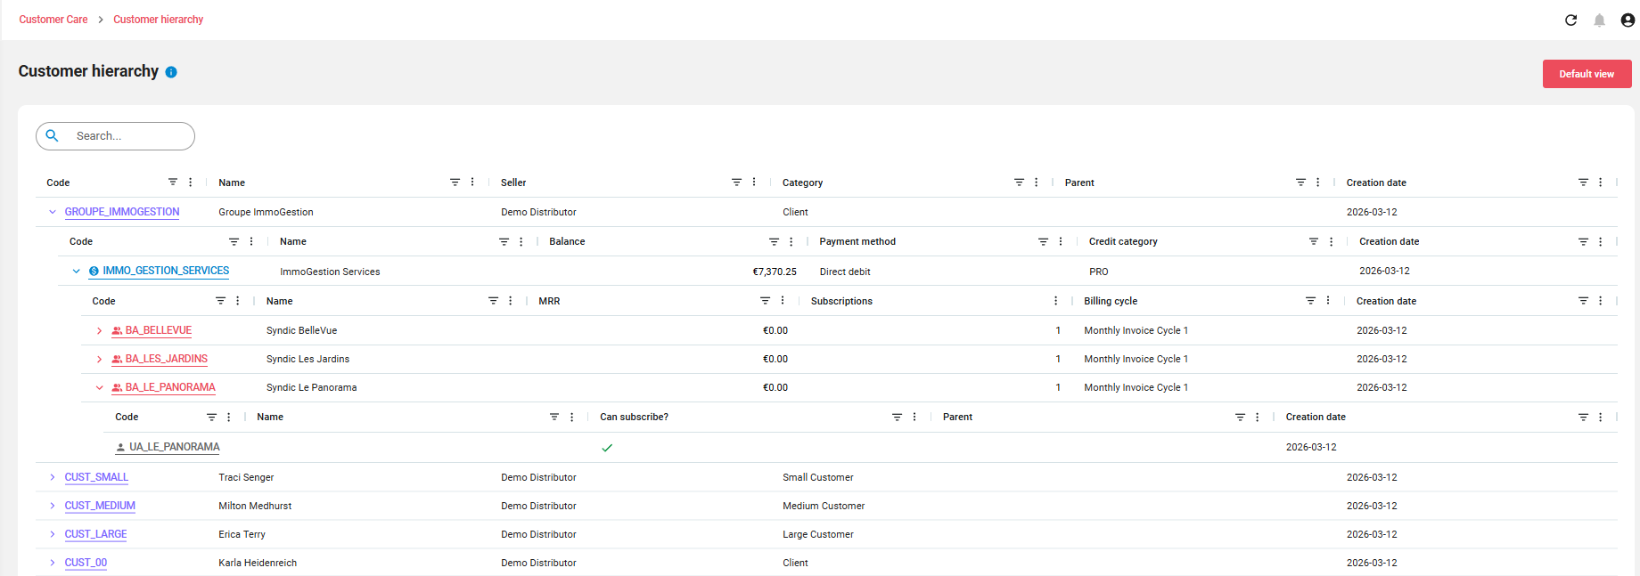Click Large Customer category cell

click(818, 534)
